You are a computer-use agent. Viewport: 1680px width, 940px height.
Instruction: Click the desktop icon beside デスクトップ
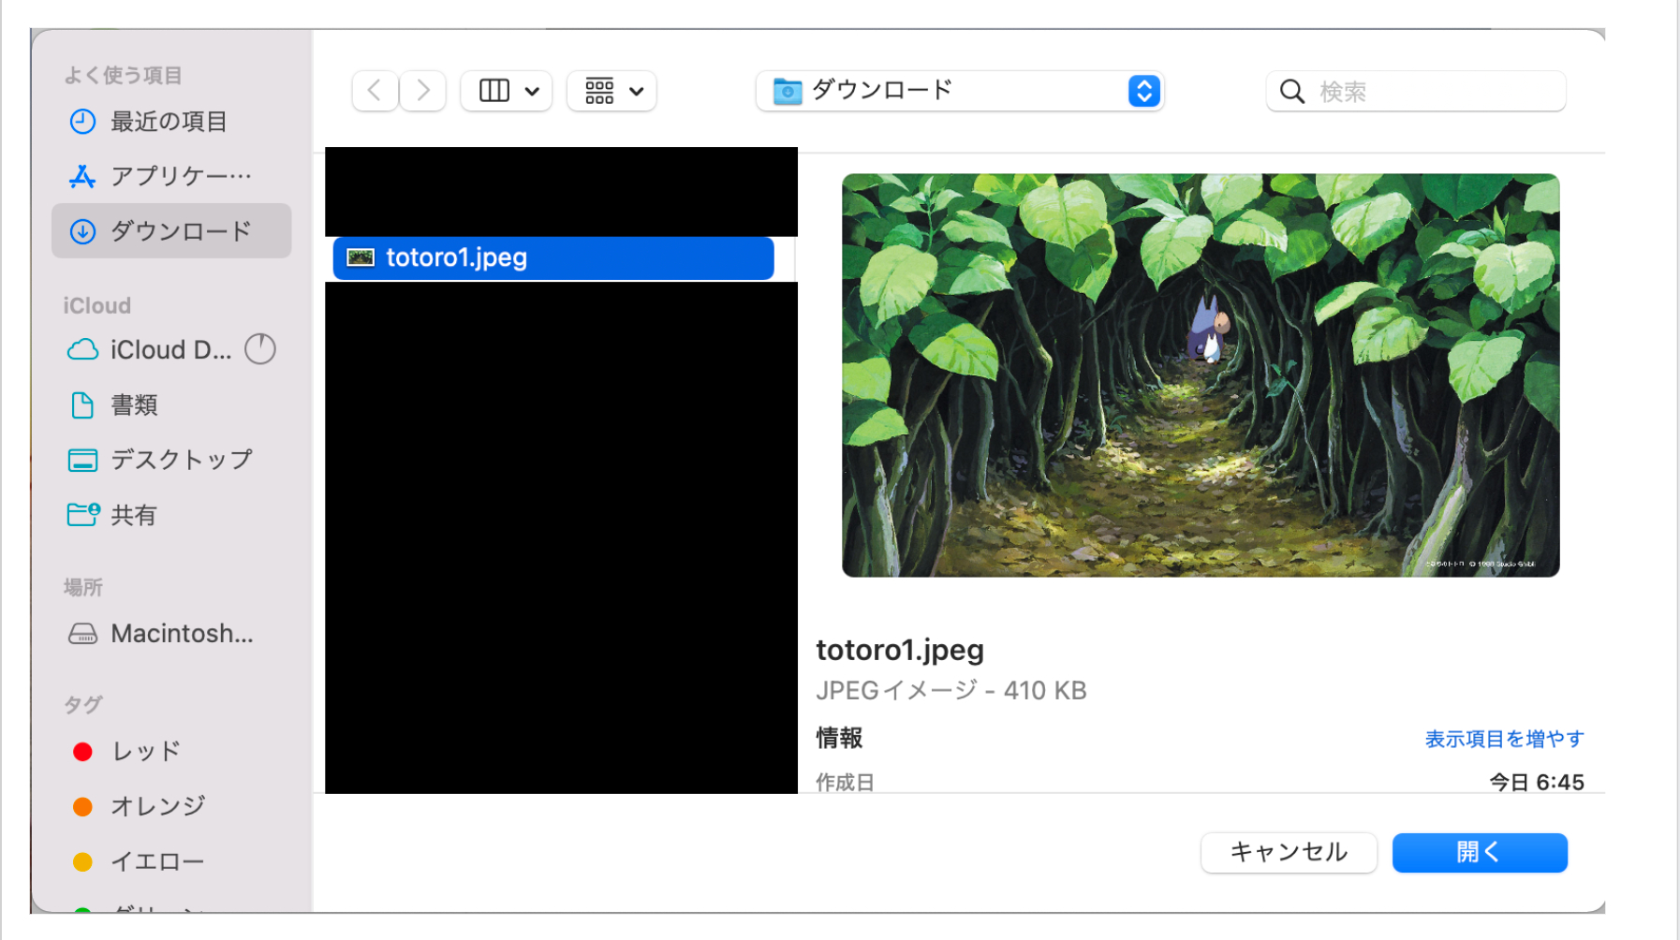[82, 461]
